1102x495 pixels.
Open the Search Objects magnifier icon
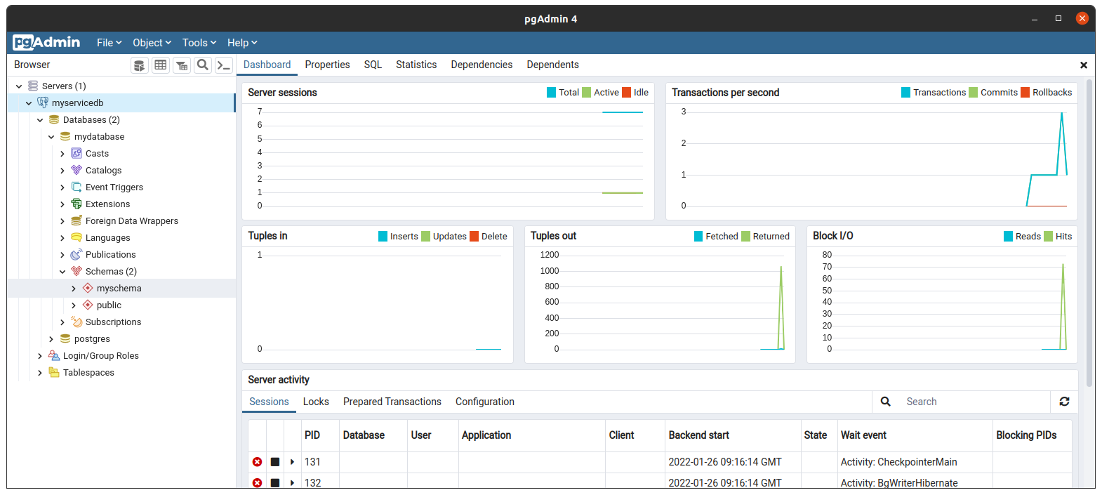[x=203, y=65]
